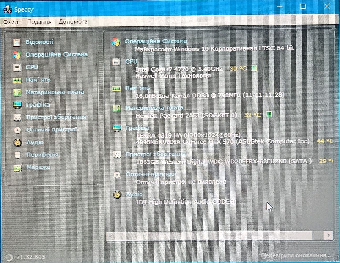Click IDT High Definition Audio CODEC text
Image resolution: width=340 pixels, height=263 pixels.
(185, 202)
